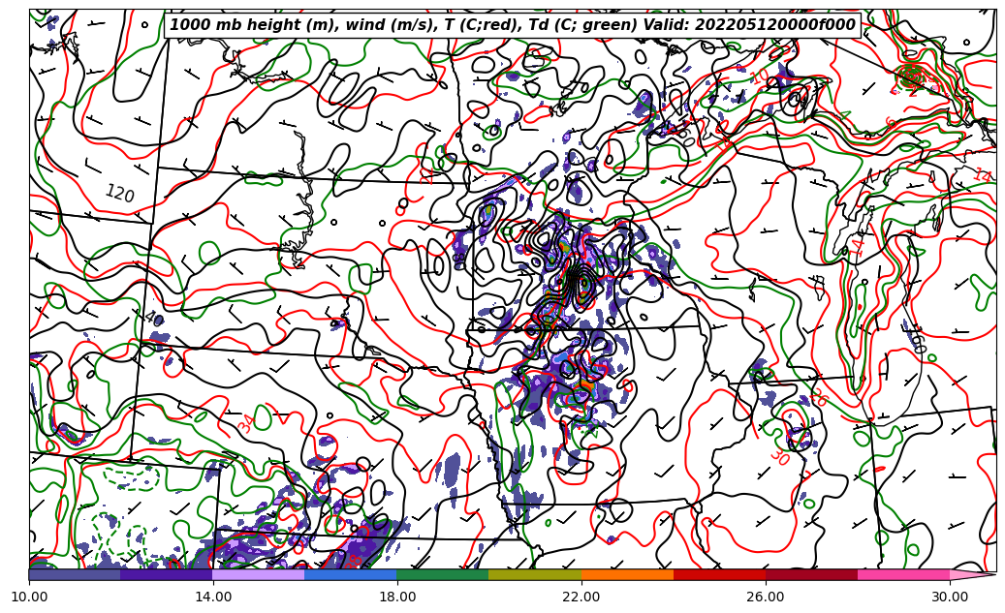Click the 18.00 colorbar tick label
The image size is (1005, 613).
pyautogui.click(x=397, y=597)
